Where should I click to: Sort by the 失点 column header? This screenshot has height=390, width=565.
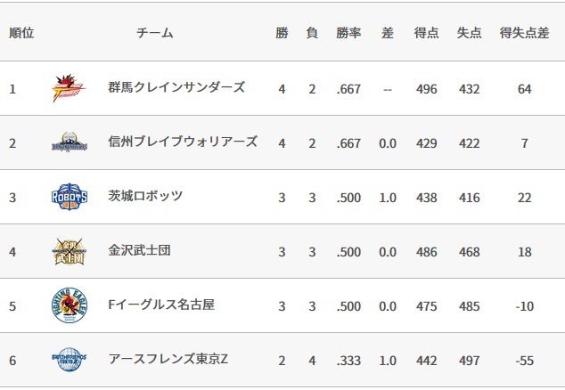[469, 33]
